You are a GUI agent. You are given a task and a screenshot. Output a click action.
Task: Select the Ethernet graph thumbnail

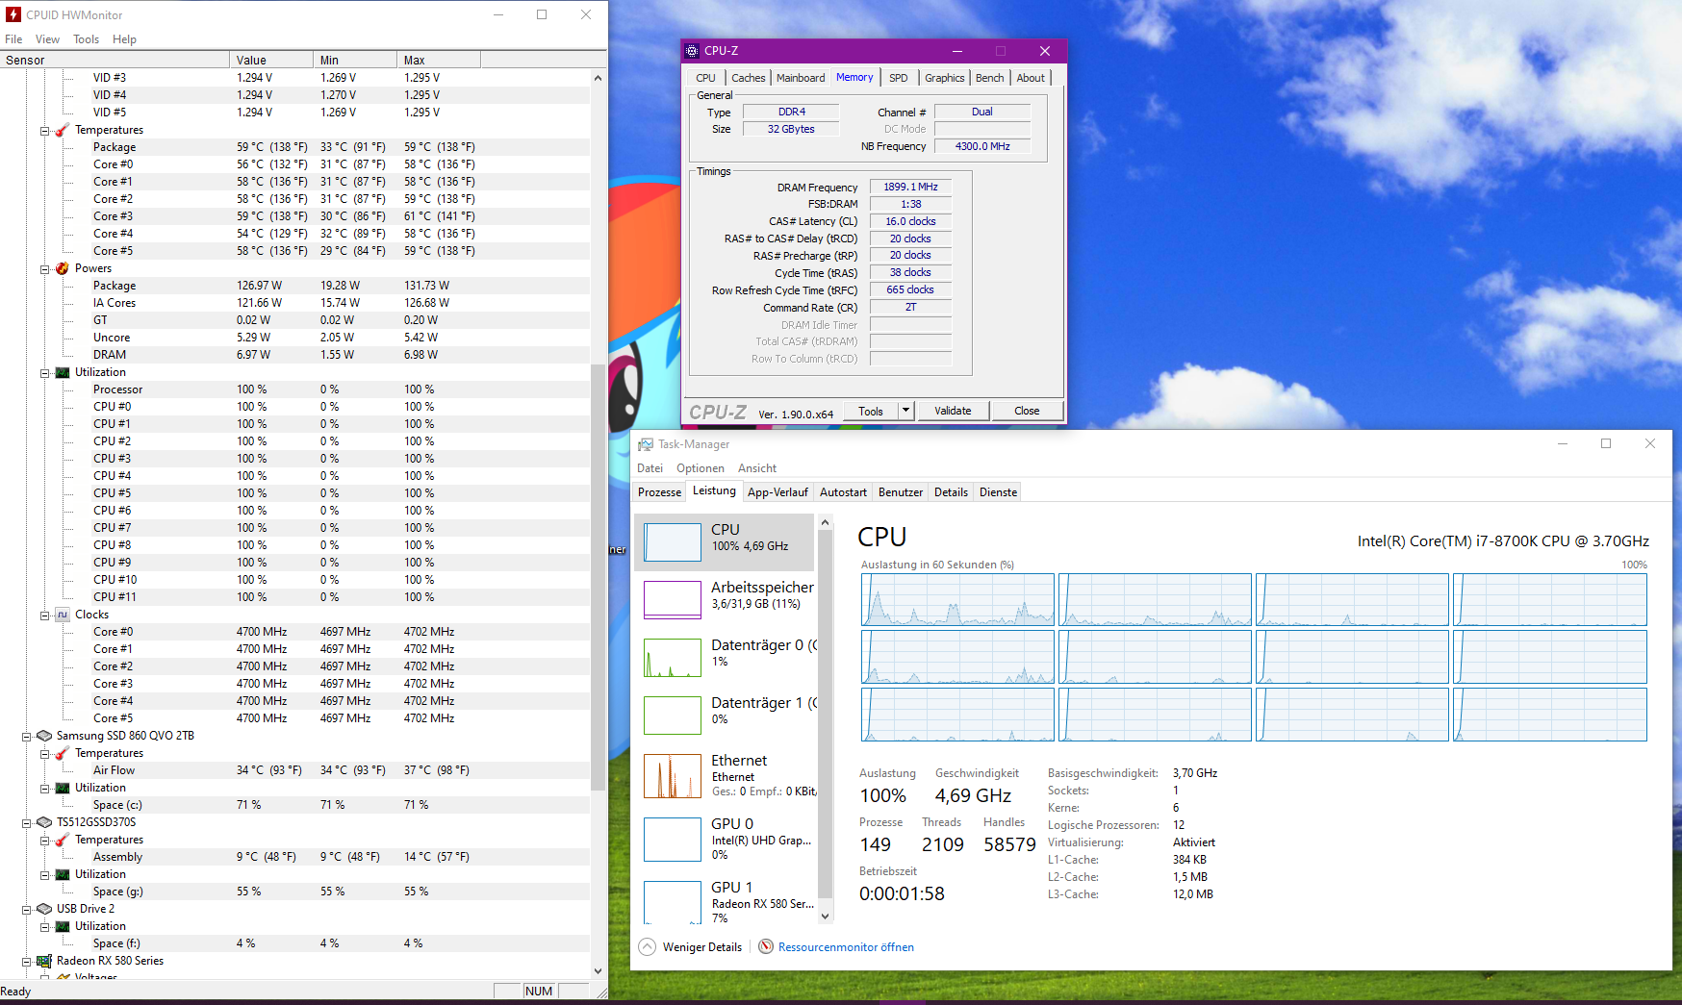(x=673, y=776)
